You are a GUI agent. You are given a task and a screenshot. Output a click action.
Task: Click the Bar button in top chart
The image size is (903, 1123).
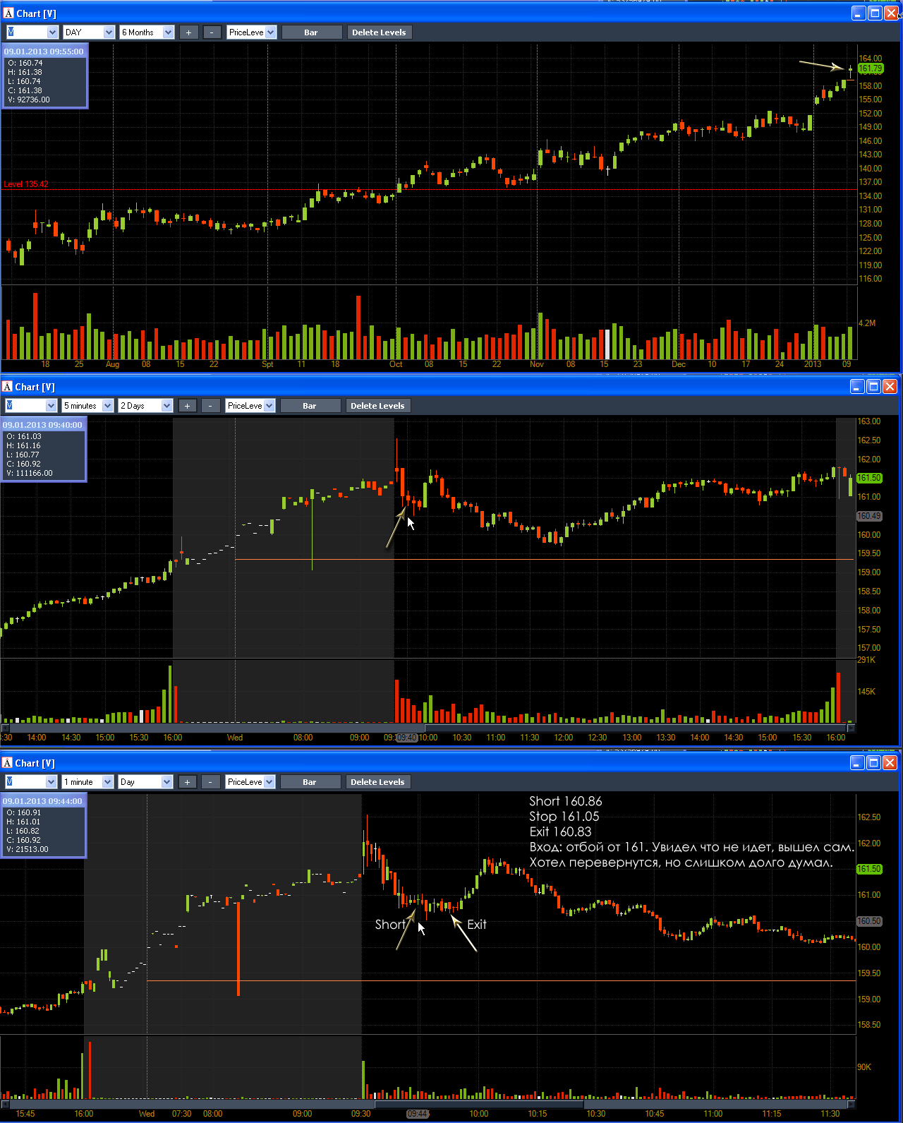tap(311, 32)
